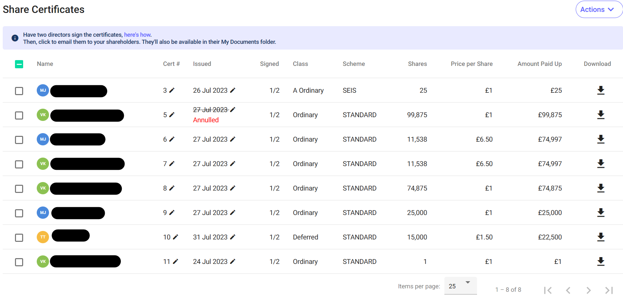This screenshot has width=623, height=305.
Task: Tick the checkbox for certificate 3
Action: pyautogui.click(x=19, y=91)
